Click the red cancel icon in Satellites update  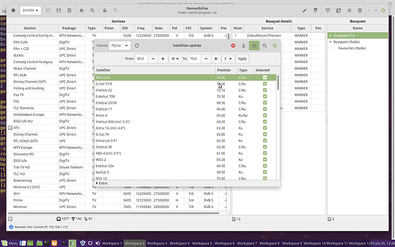(233, 46)
